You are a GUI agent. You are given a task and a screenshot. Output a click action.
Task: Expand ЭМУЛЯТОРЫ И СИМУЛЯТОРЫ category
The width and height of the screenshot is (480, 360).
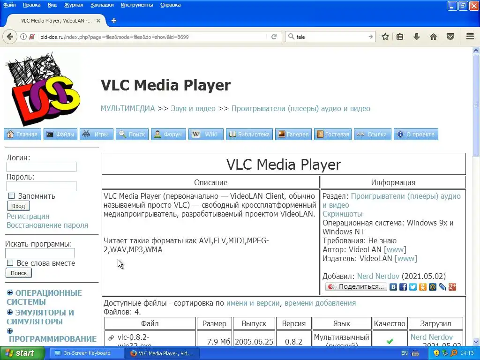pyautogui.click(x=10, y=312)
